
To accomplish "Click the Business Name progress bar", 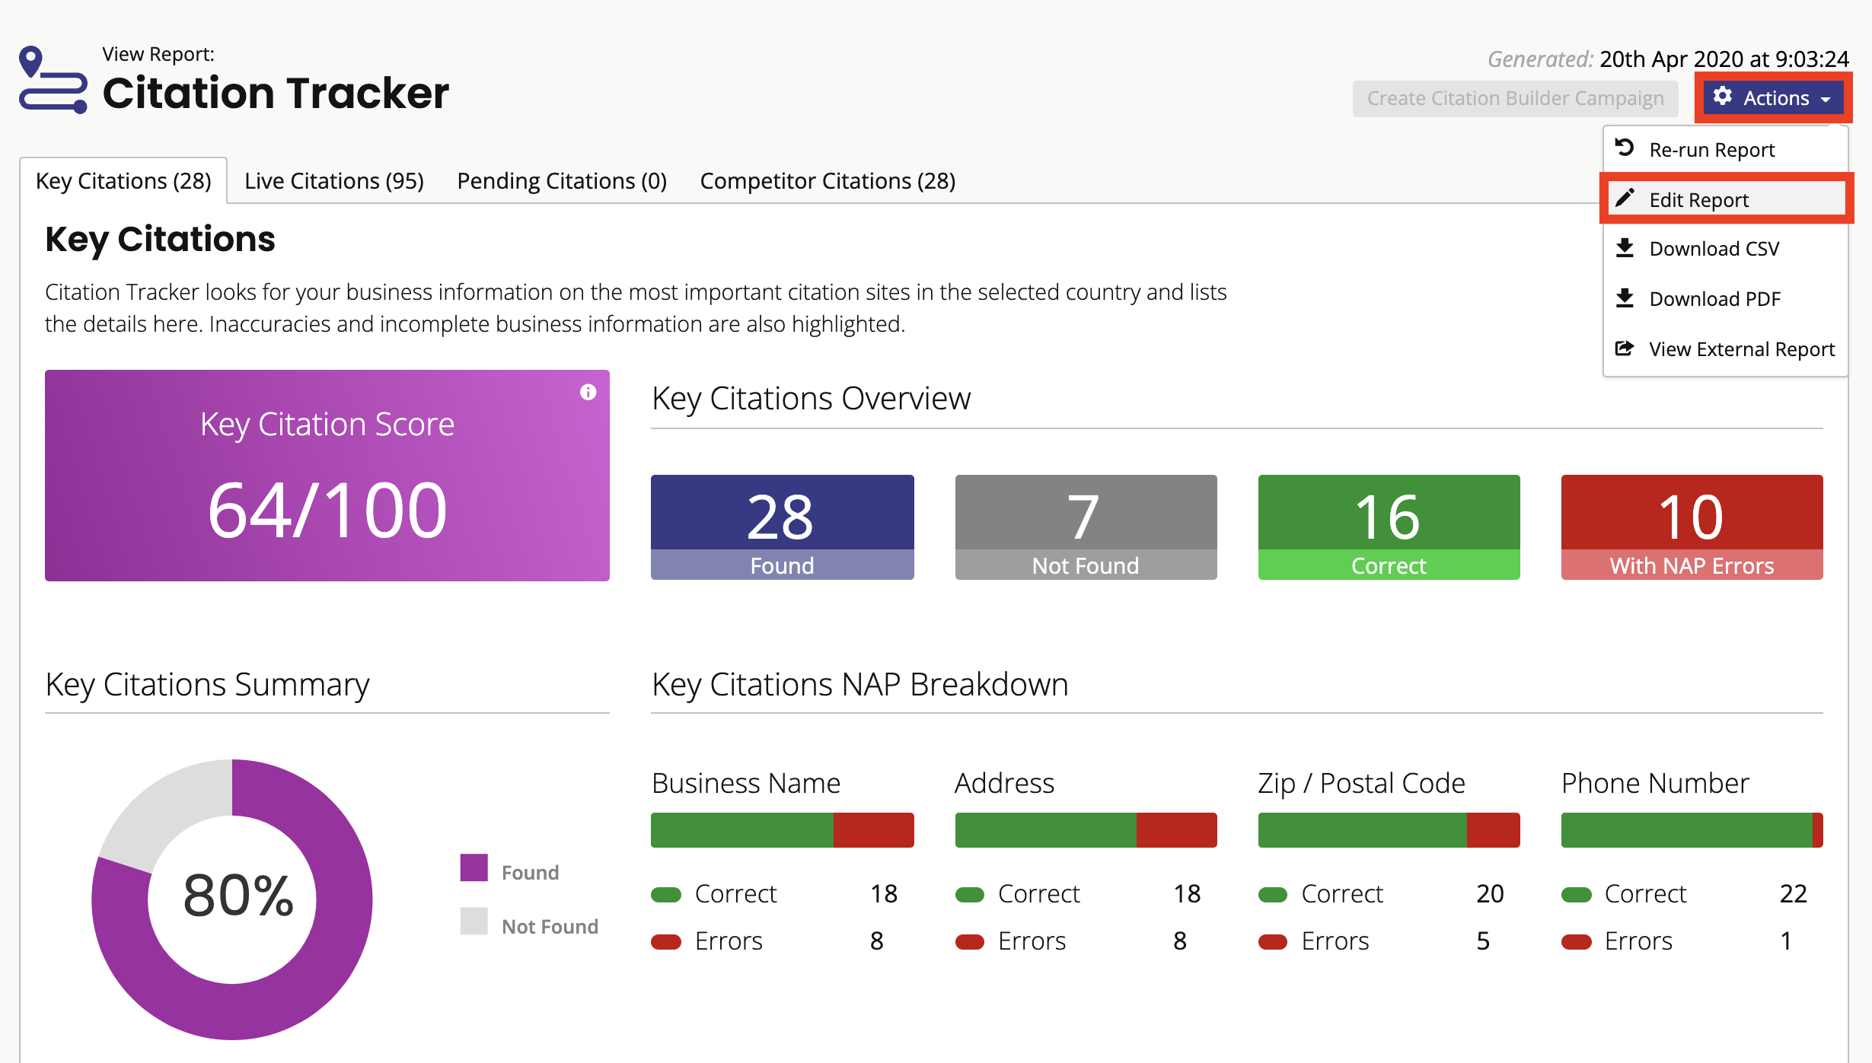I will pyautogui.click(x=782, y=830).
